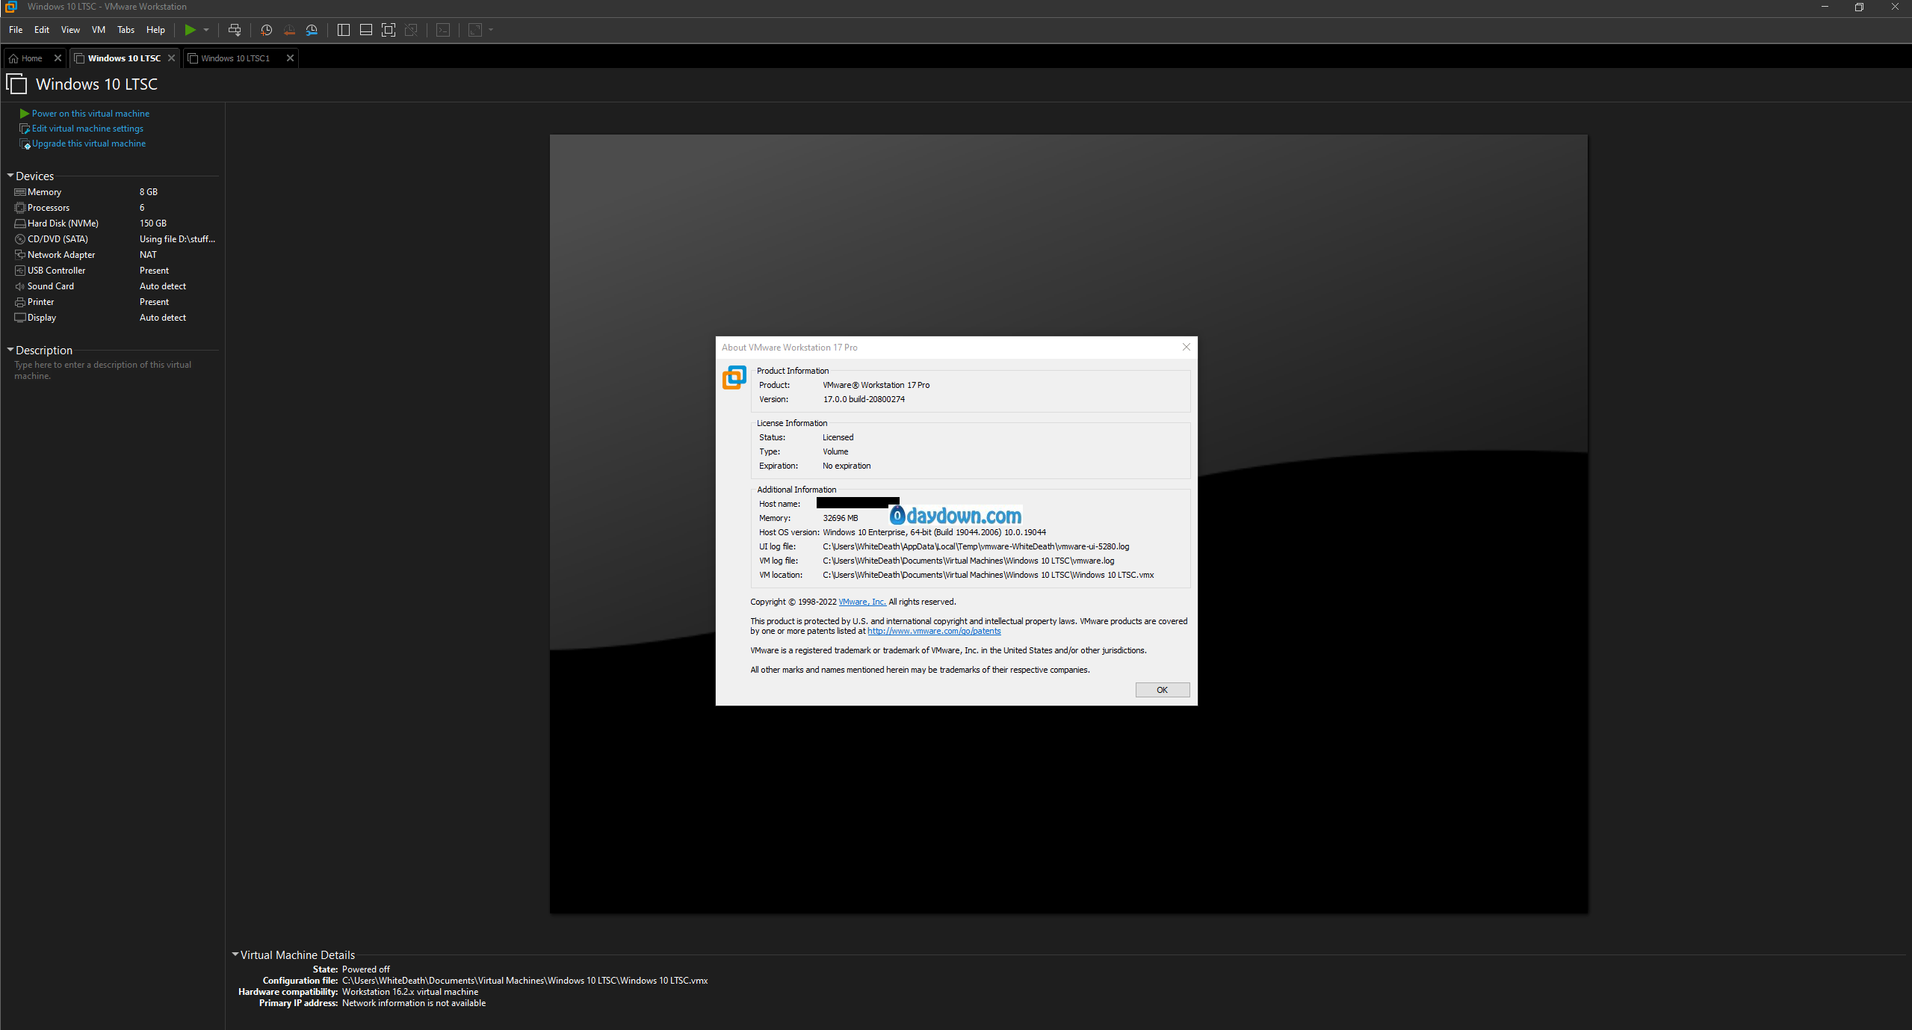Open the VM menu
1912x1030 pixels.
tap(98, 30)
